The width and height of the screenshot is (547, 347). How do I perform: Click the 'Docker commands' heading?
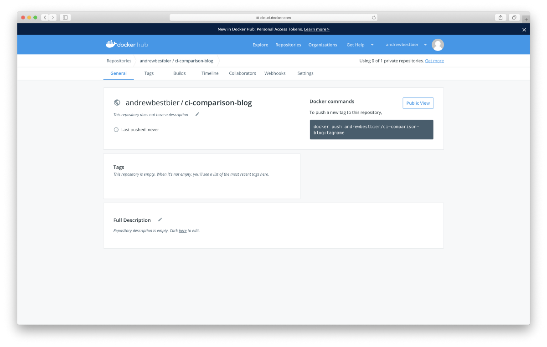coord(332,102)
